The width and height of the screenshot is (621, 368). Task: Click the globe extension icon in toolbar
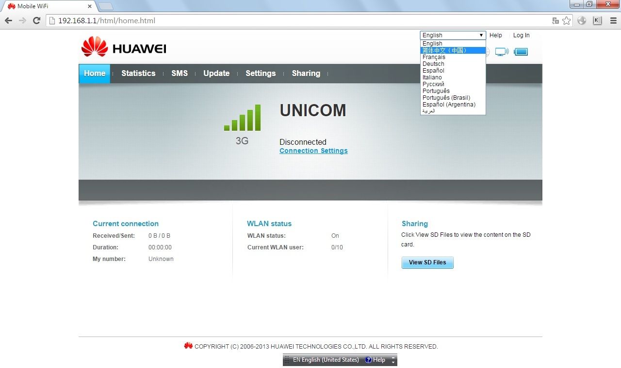[582, 21]
